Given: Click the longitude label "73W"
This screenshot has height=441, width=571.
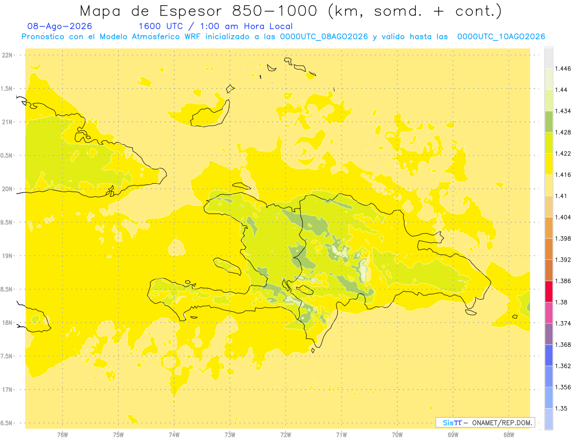Looking at the screenshot, I should tap(230, 434).
